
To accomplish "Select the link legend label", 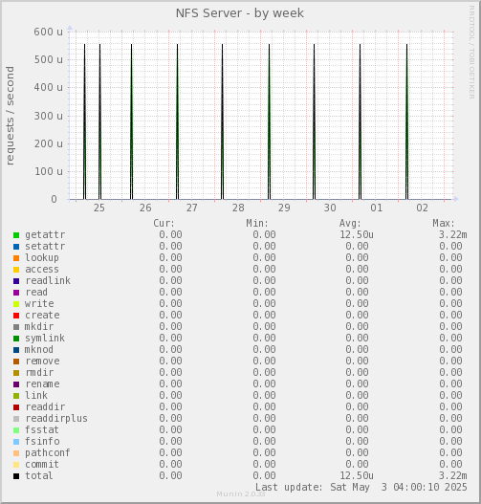I will 36,395.
